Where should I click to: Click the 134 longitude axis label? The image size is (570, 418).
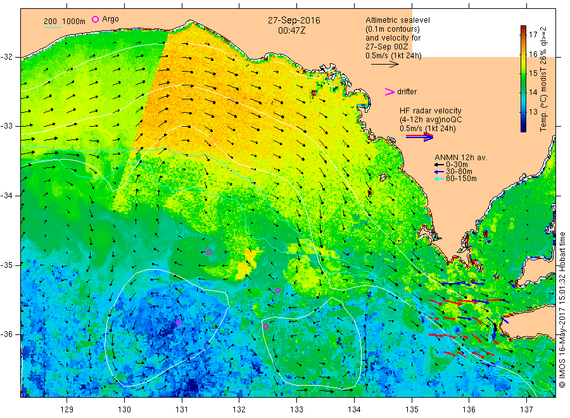click(x=354, y=410)
